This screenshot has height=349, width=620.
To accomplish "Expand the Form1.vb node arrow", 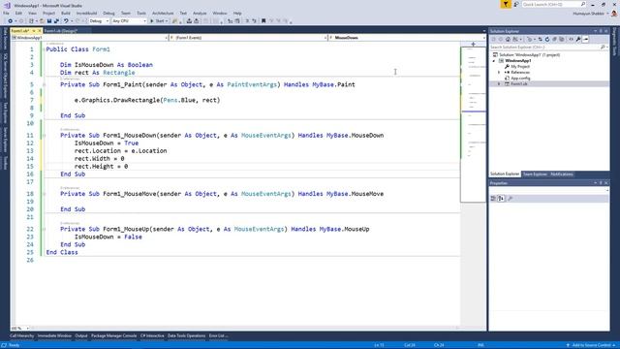I will pos(499,84).
